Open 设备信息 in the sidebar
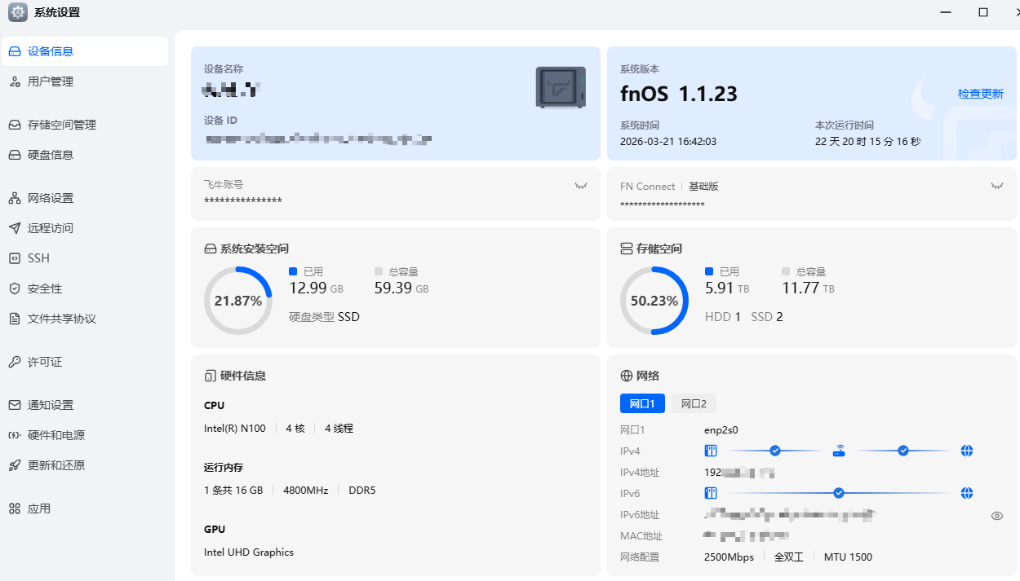Image resolution: width=1020 pixels, height=581 pixels. 85,51
